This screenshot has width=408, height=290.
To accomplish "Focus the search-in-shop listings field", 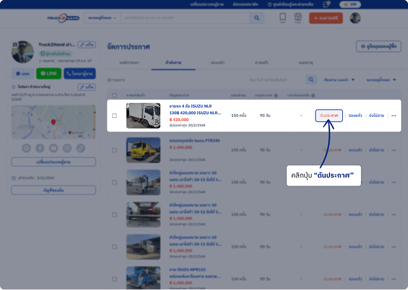I will point(276,79).
